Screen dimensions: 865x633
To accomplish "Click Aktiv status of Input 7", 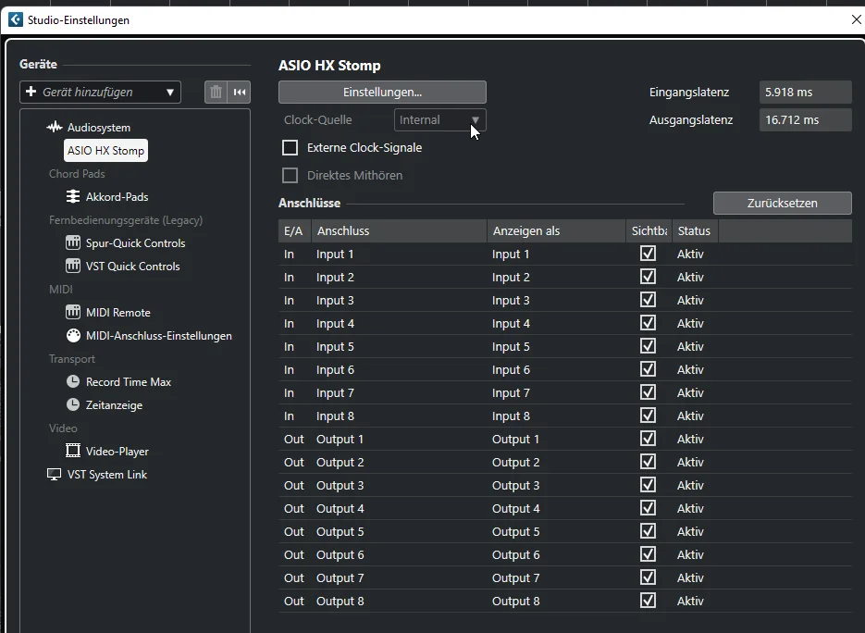I will pyautogui.click(x=691, y=393).
